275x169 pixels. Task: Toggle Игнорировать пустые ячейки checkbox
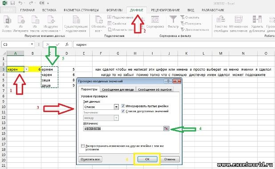[x=123, y=106]
